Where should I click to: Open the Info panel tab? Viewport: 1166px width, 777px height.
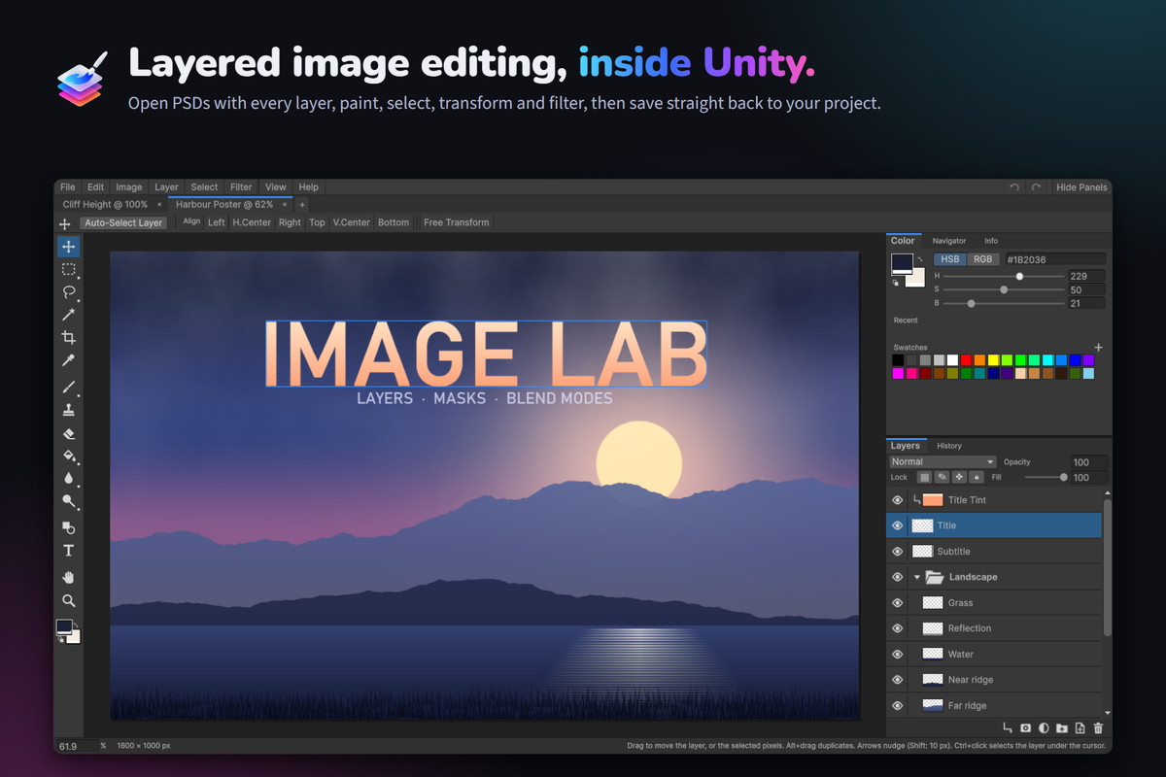pyautogui.click(x=991, y=241)
